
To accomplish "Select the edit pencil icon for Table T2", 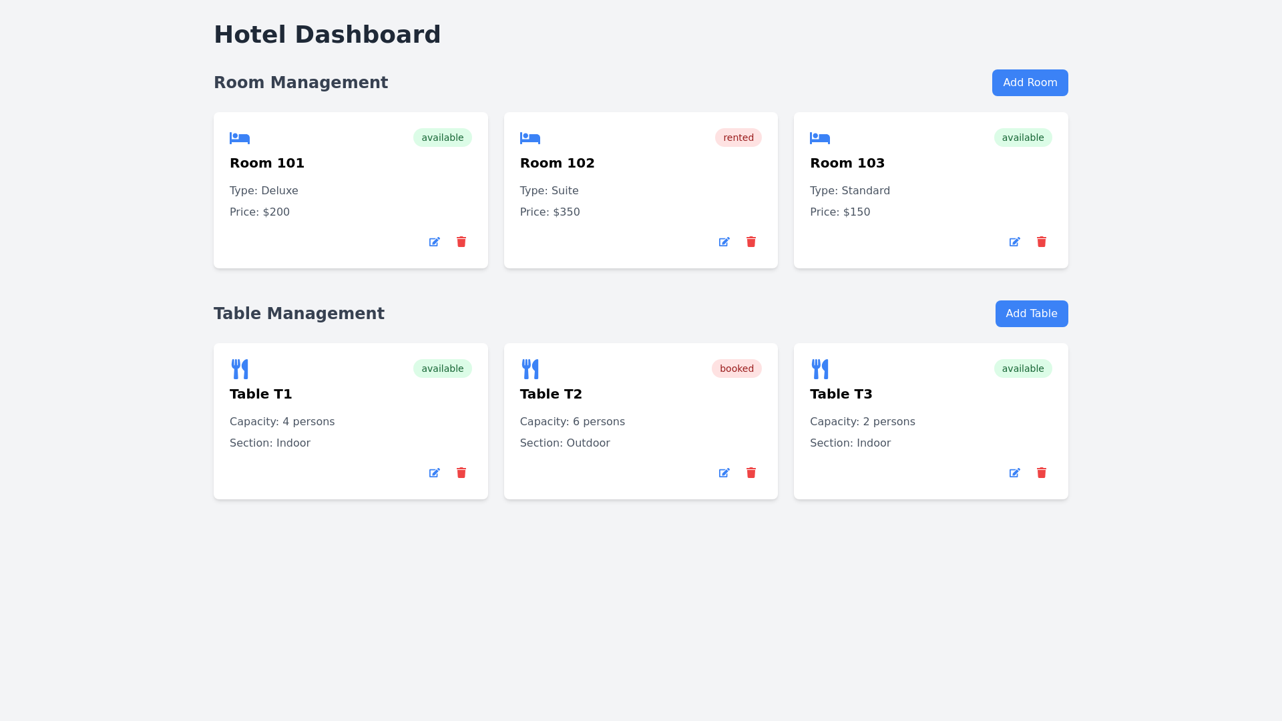I will click(724, 473).
